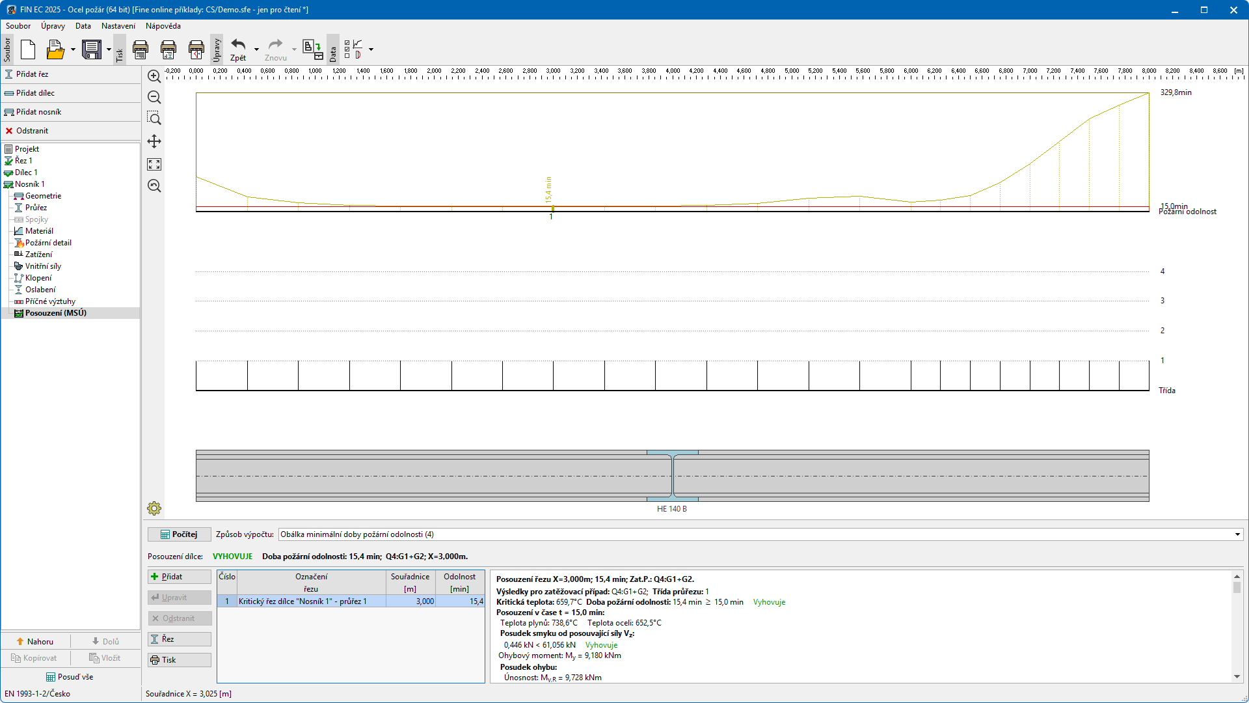Image resolution: width=1249 pixels, height=703 pixels.
Task: Expand the save icon dropdown arrow
Action: click(109, 49)
